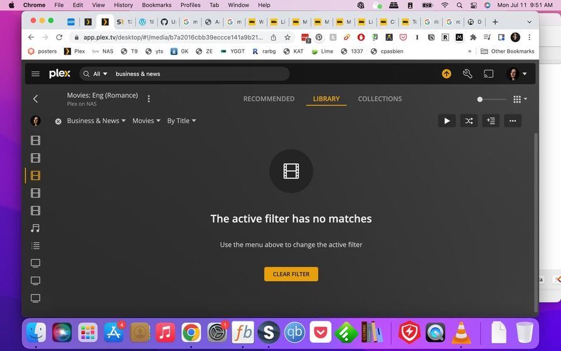Open Pocket extension in Chrome toolbar
This screenshot has width=561, height=351.
coord(403,37)
